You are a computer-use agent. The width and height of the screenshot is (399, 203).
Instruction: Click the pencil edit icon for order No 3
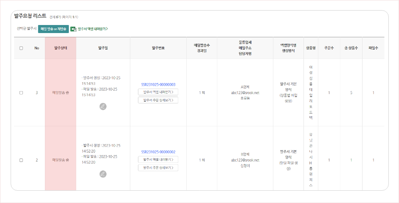click(x=103, y=106)
